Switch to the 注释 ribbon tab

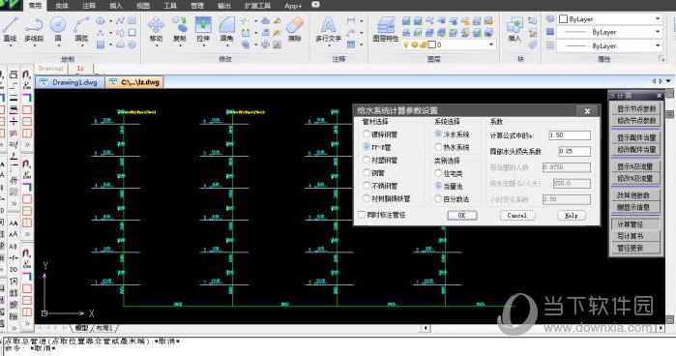(89, 6)
